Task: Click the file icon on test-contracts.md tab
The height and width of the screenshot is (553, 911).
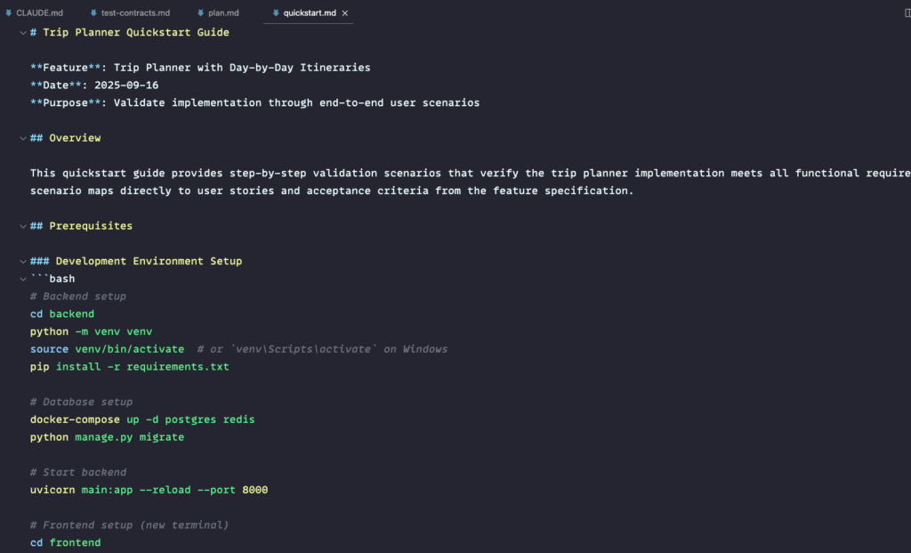Action: 93,13
